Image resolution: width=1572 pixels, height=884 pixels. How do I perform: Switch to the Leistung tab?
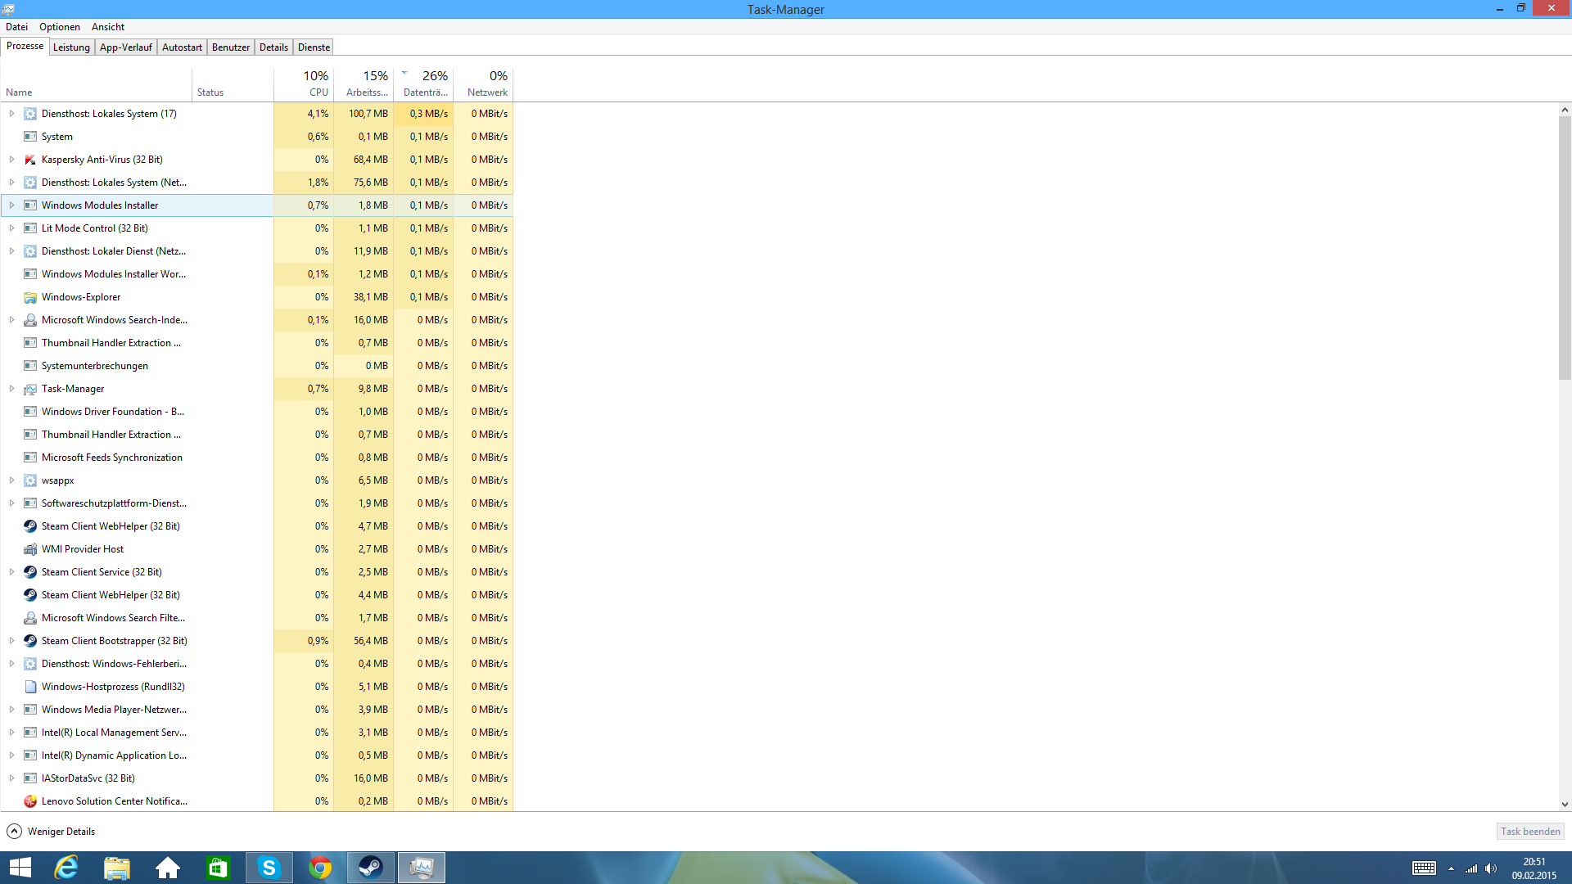click(71, 47)
